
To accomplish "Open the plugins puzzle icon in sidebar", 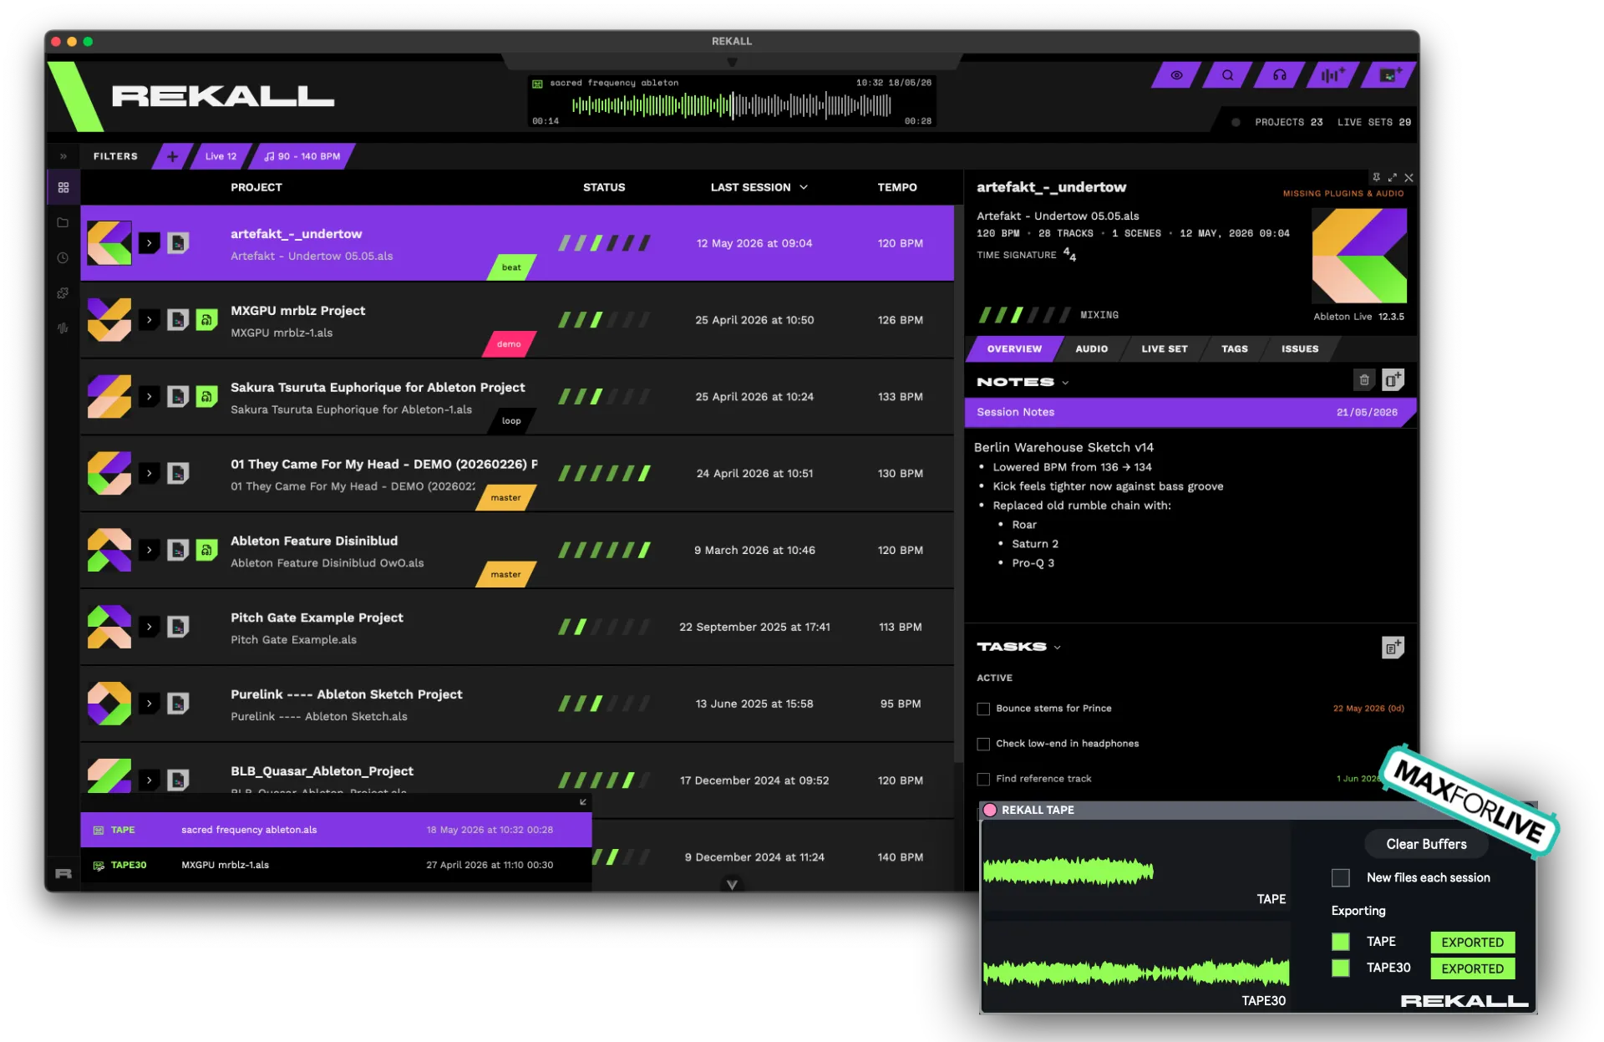I will click(63, 293).
